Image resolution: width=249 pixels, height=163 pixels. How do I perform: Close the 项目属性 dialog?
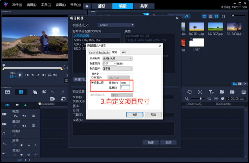[177, 18]
